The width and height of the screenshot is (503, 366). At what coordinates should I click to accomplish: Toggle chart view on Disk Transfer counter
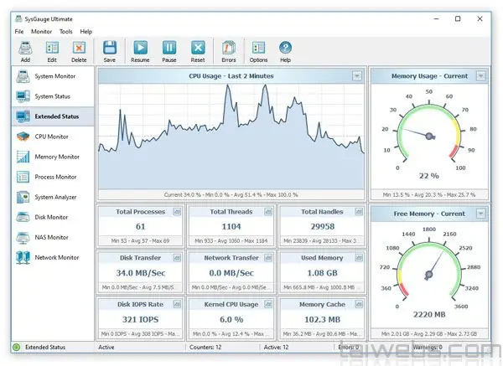(177, 258)
